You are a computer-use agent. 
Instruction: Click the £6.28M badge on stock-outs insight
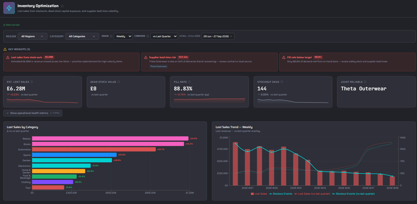click(x=49, y=57)
